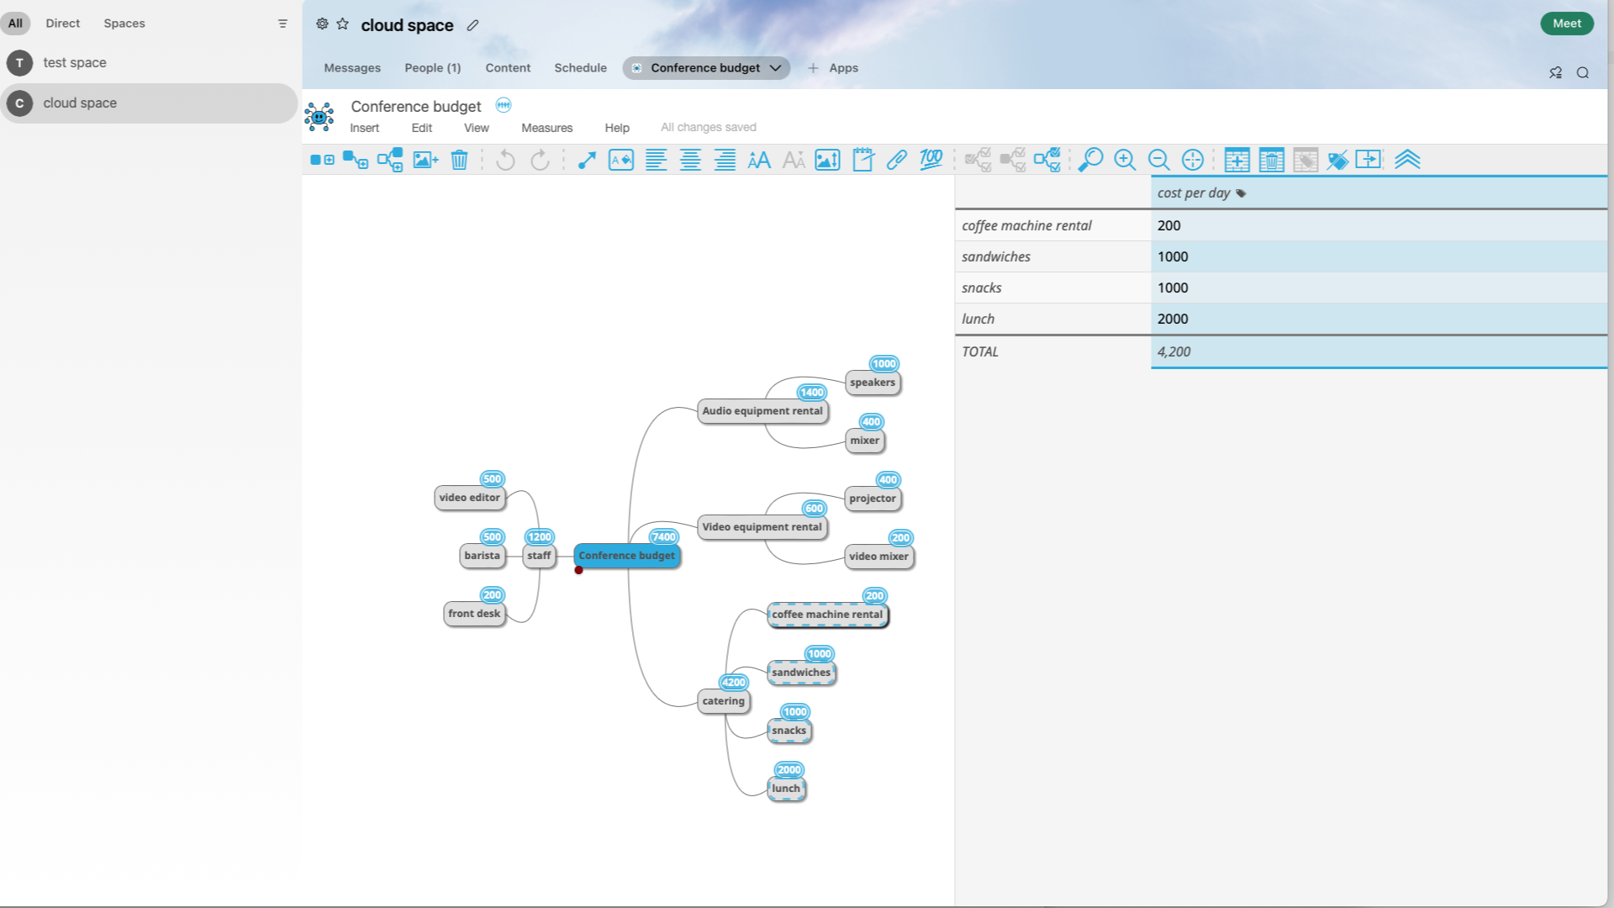This screenshot has width=1614, height=908.
Task: Decrease font size with grey AA icon
Action: tap(794, 160)
